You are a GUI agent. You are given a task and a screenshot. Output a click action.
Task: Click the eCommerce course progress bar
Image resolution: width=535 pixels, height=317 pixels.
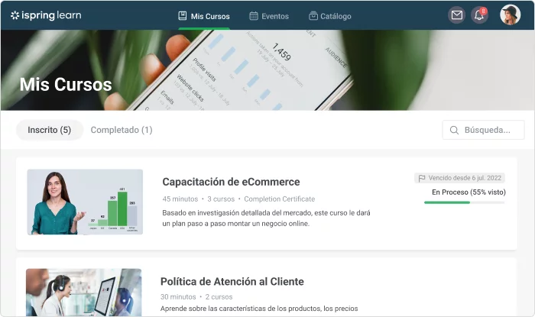pyautogui.click(x=464, y=202)
